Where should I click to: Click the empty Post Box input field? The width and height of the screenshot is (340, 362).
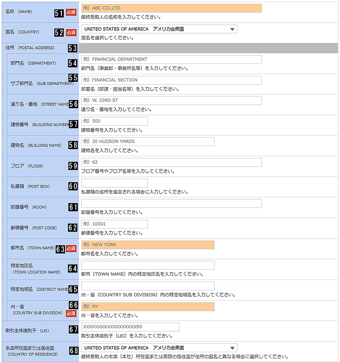114,183
